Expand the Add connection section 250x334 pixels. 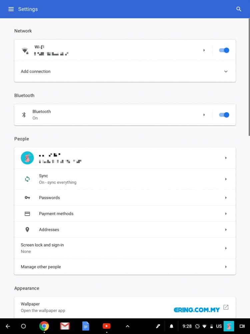coord(125,71)
